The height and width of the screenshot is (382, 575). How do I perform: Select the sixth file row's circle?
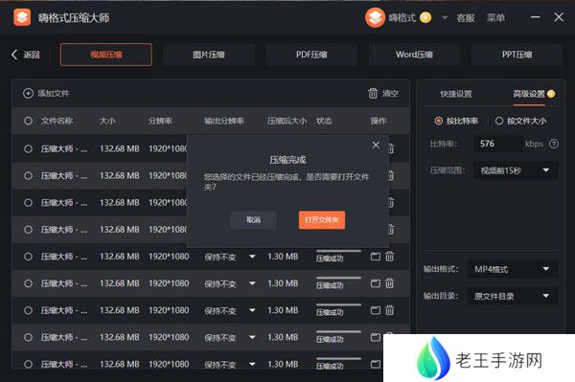coord(28,283)
